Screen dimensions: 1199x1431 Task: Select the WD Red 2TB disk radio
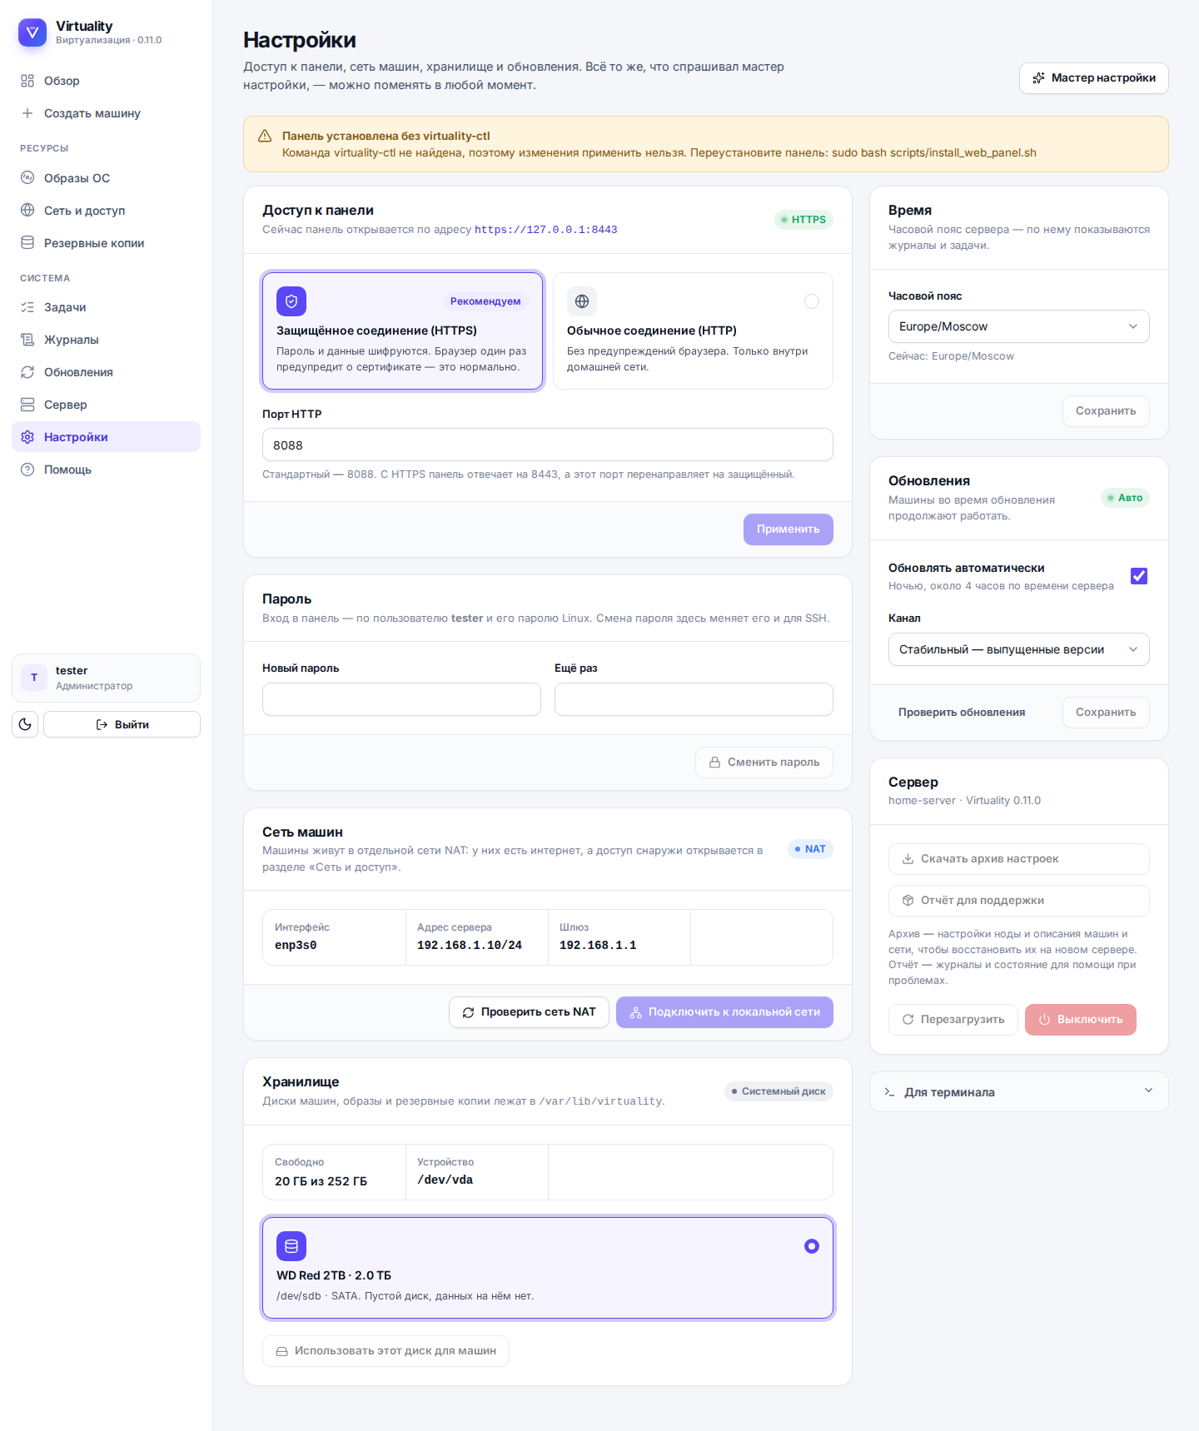tap(812, 1246)
